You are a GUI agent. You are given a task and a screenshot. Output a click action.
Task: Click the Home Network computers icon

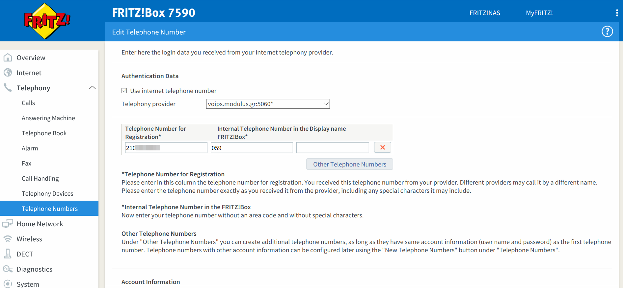[x=8, y=224]
